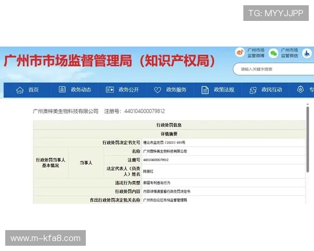This screenshot has height=251, width=314.
Task: Click the vertical scrollbar thumb
Action: coord(308,140)
